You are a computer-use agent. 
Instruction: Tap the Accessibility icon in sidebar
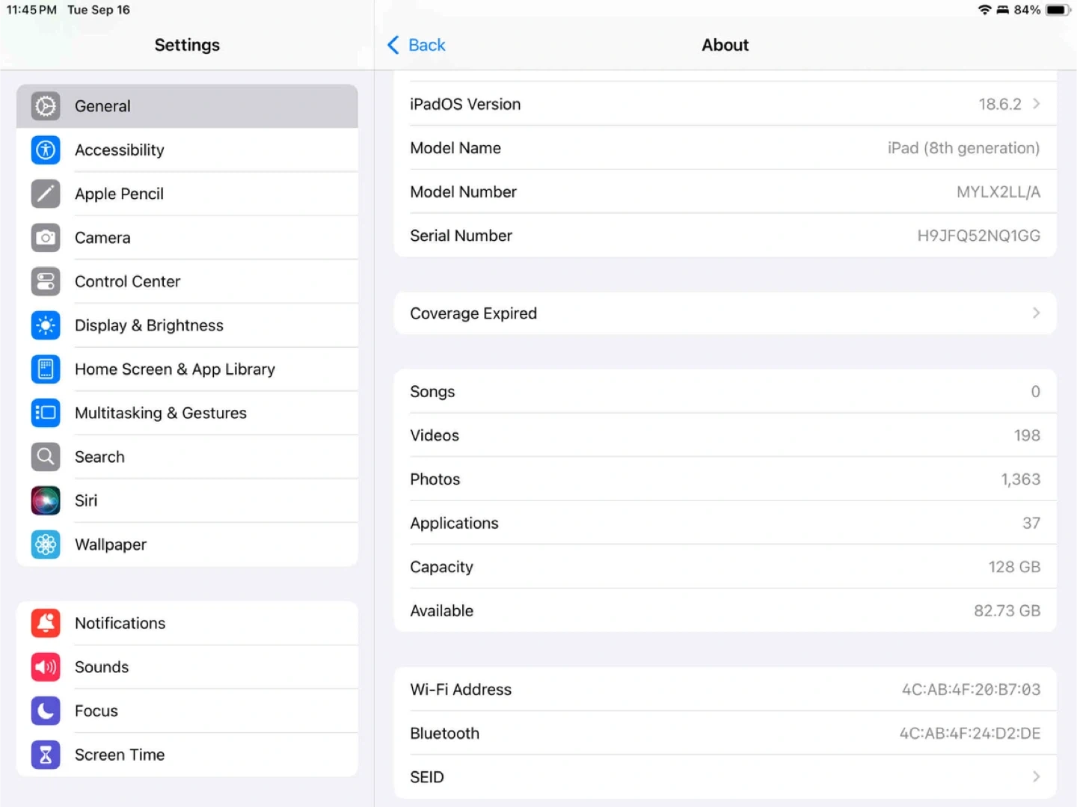click(x=46, y=150)
